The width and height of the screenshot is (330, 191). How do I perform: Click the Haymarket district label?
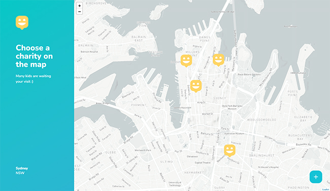tap(194, 173)
